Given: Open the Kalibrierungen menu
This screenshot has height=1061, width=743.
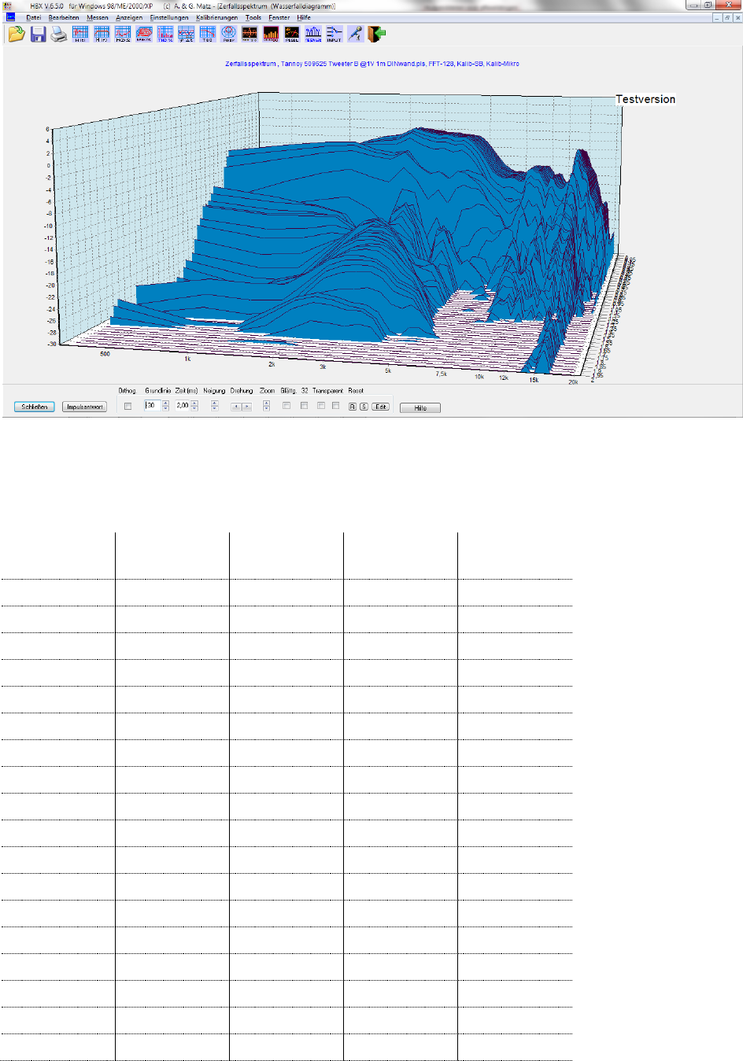Looking at the screenshot, I should (x=216, y=17).
